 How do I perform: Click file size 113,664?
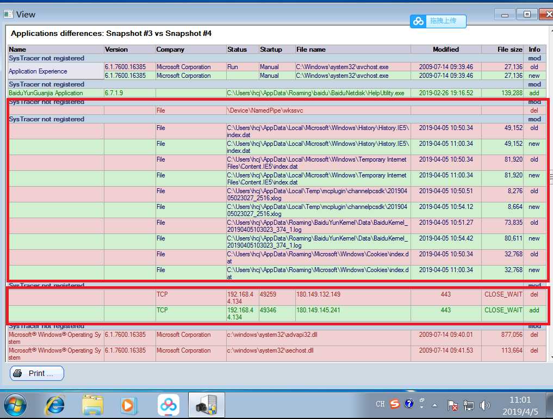[512, 350]
